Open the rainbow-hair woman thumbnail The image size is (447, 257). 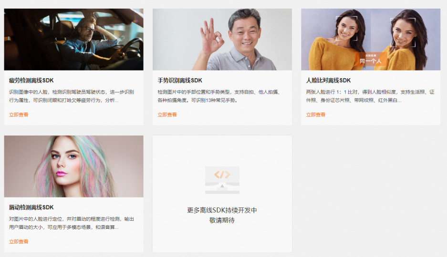coord(73,166)
